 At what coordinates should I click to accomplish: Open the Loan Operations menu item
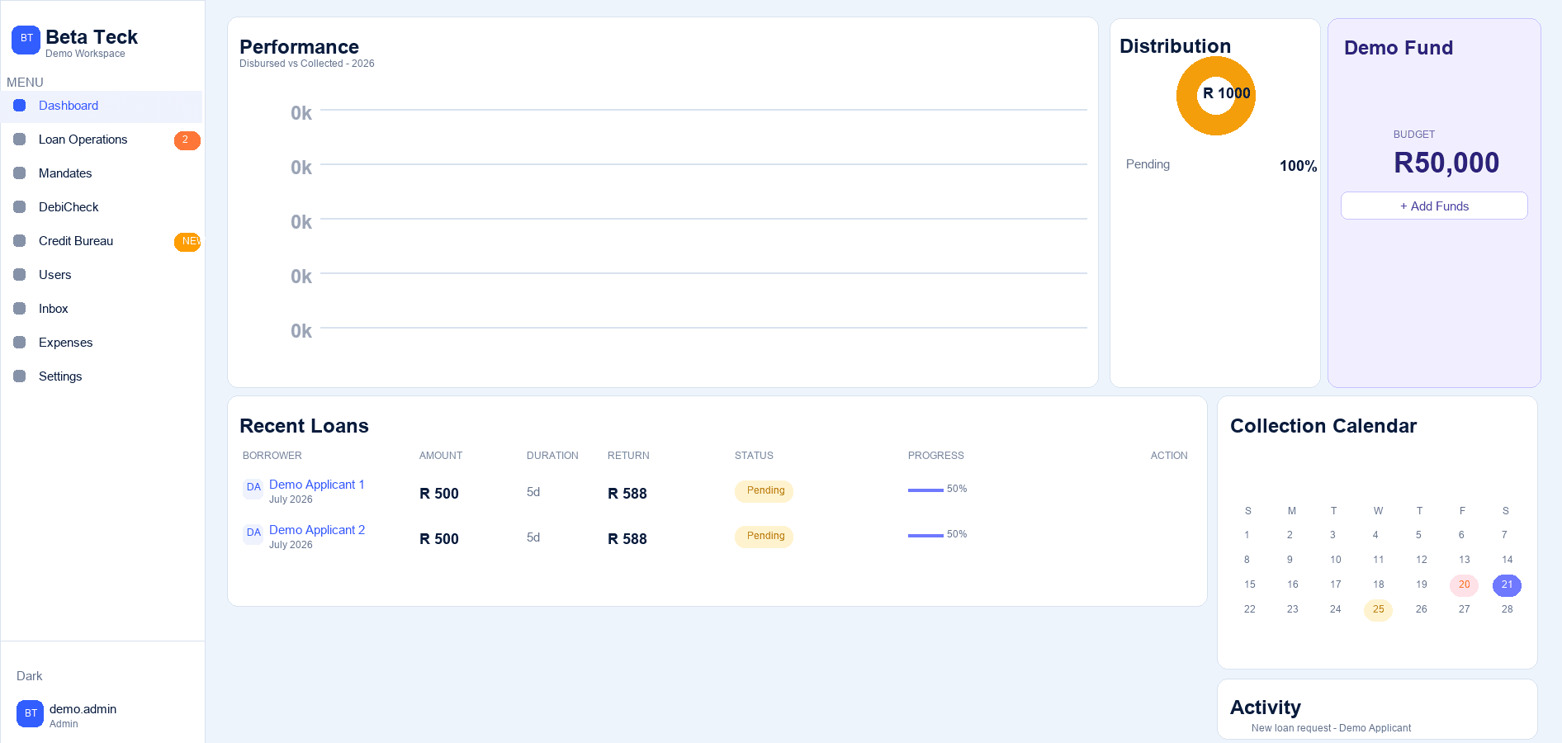pos(102,140)
